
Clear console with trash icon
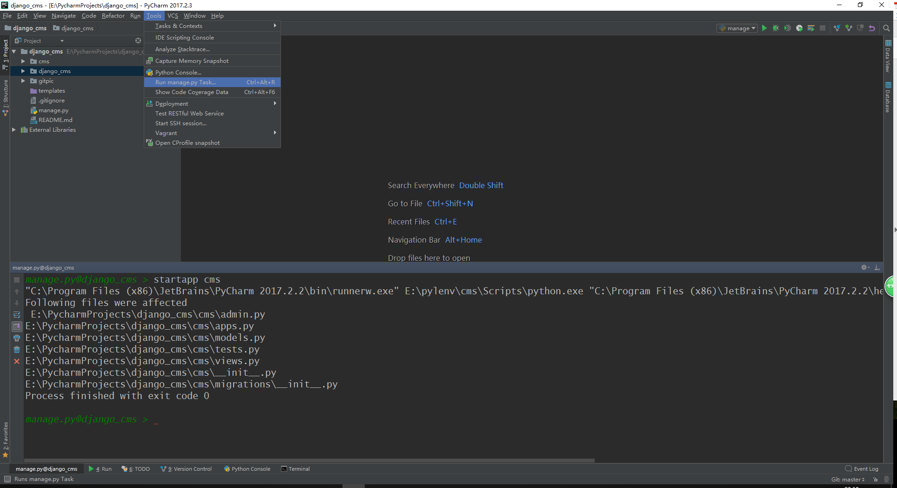(17, 350)
